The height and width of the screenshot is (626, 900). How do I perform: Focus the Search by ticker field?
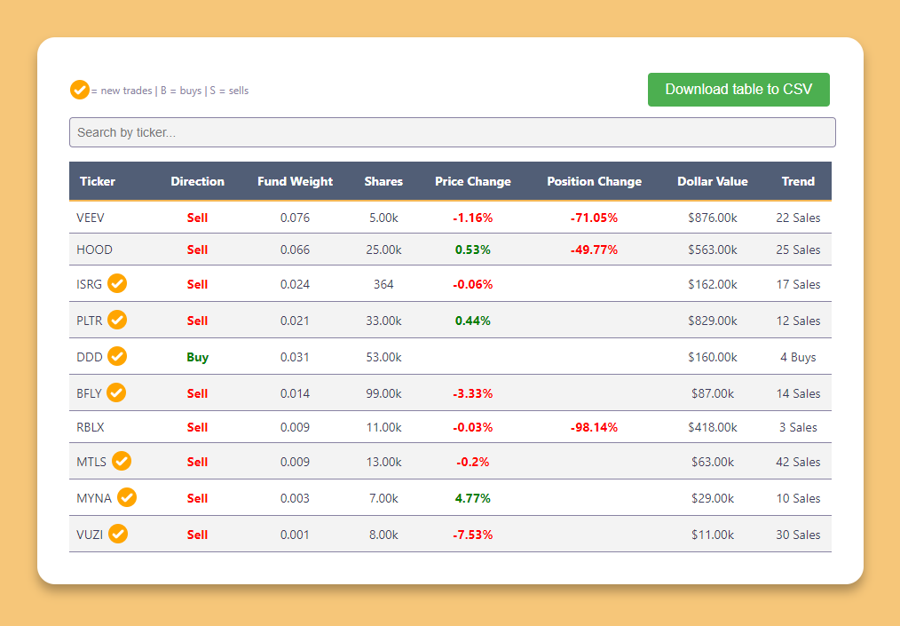pos(453,132)
